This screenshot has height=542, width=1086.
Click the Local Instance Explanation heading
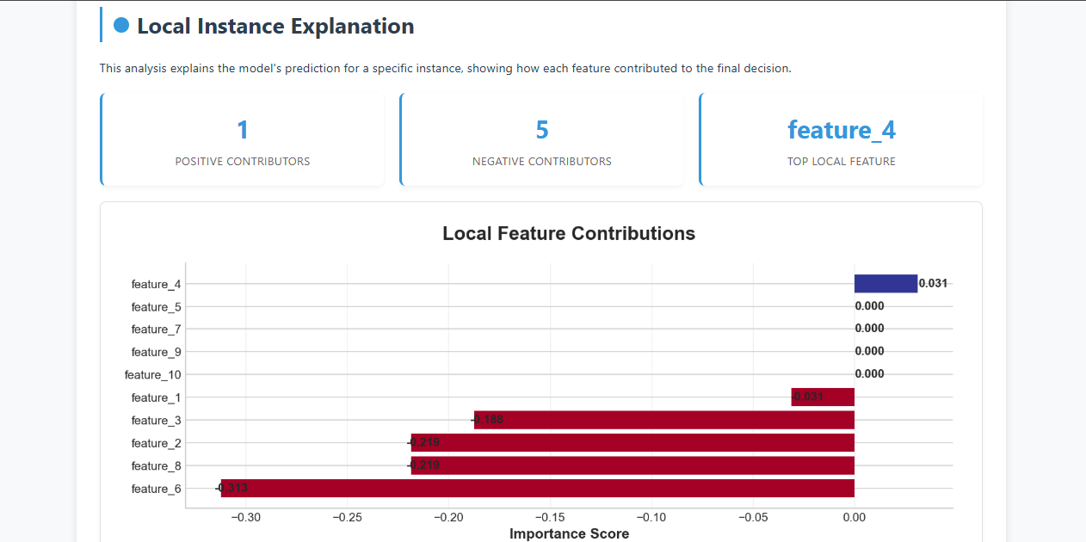point(275,26)
